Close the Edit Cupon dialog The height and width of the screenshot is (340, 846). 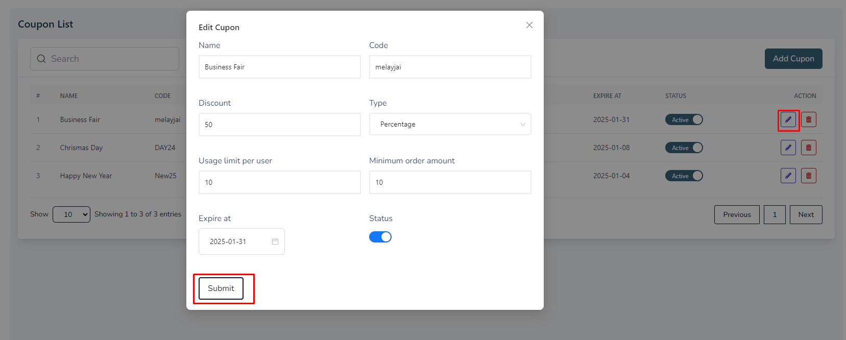click(529, 25)
